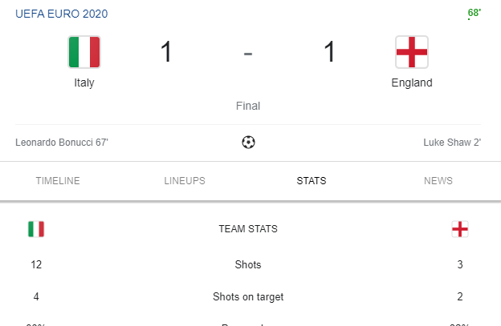This screenshot has width=501, height=326.
Task: Click the small England flag in team stats
Action: click(460, 229)
